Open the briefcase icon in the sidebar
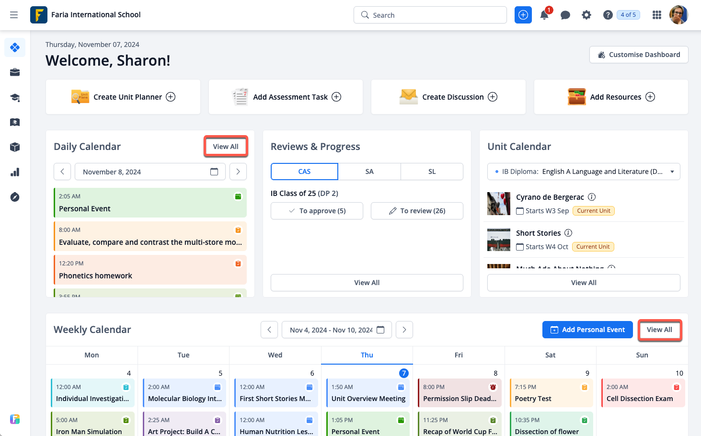Image resolution: width=701 pixels, height=436 pixels. click(15, 72)
